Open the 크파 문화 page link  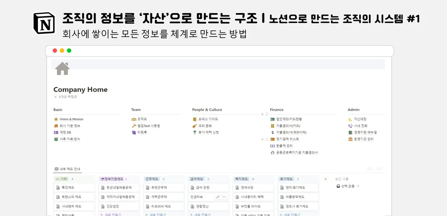point(205,125)
